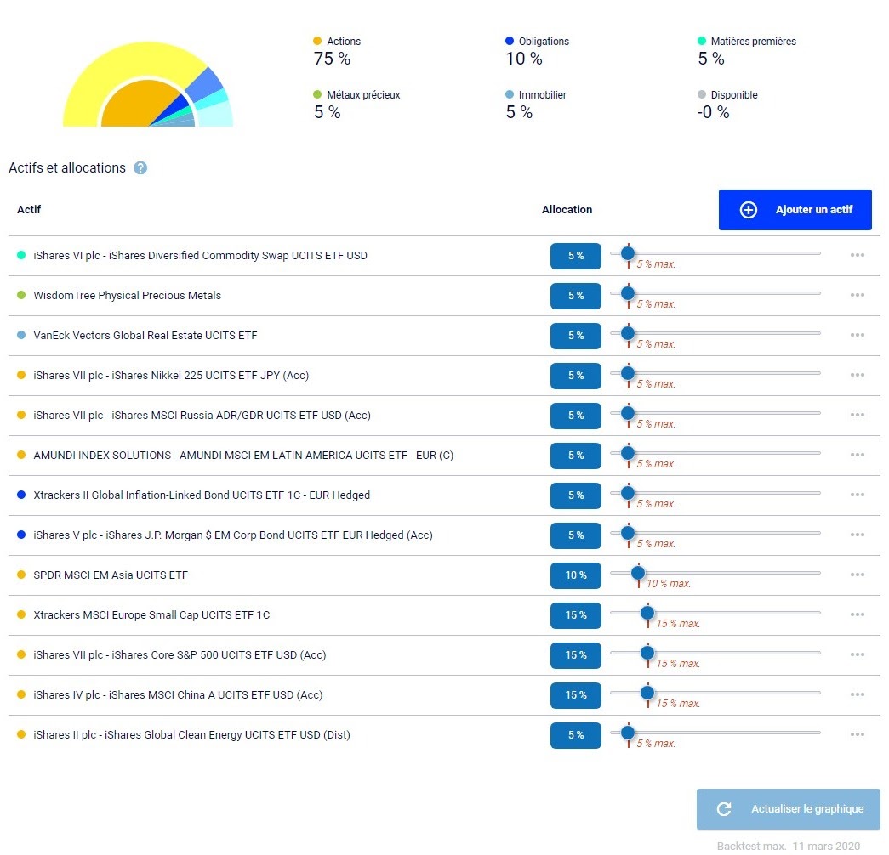Click the allocation slider of Xtrackers Europe Small Cap

[x=715, y=613]
